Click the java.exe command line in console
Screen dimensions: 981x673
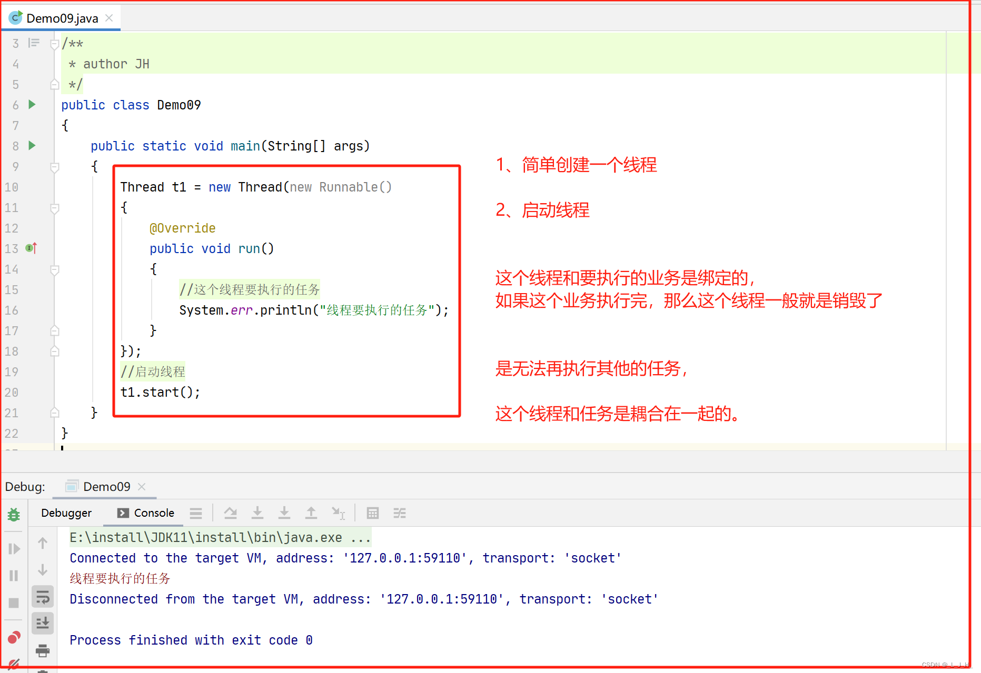coord(220,537)
